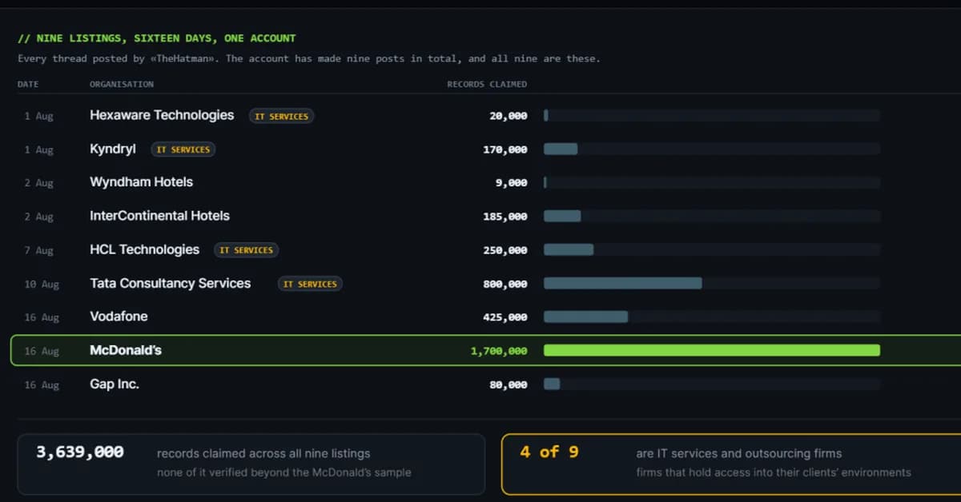Click the IT SERVICES tag next to Kyndryl
This screenshot has height=502, width=961.
(x=183, y=149)
